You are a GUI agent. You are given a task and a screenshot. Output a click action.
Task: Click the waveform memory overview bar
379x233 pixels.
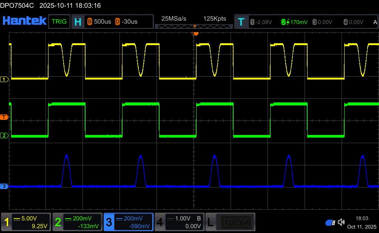[x=194, y=26]
